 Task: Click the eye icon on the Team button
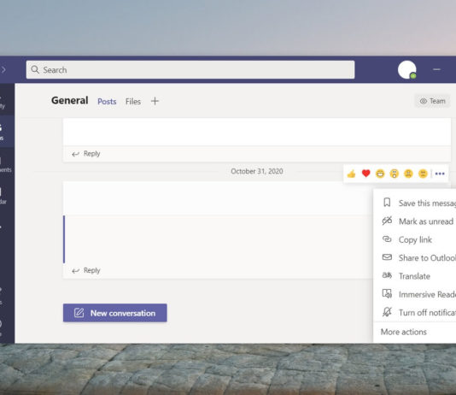click(x=424, y=101)
